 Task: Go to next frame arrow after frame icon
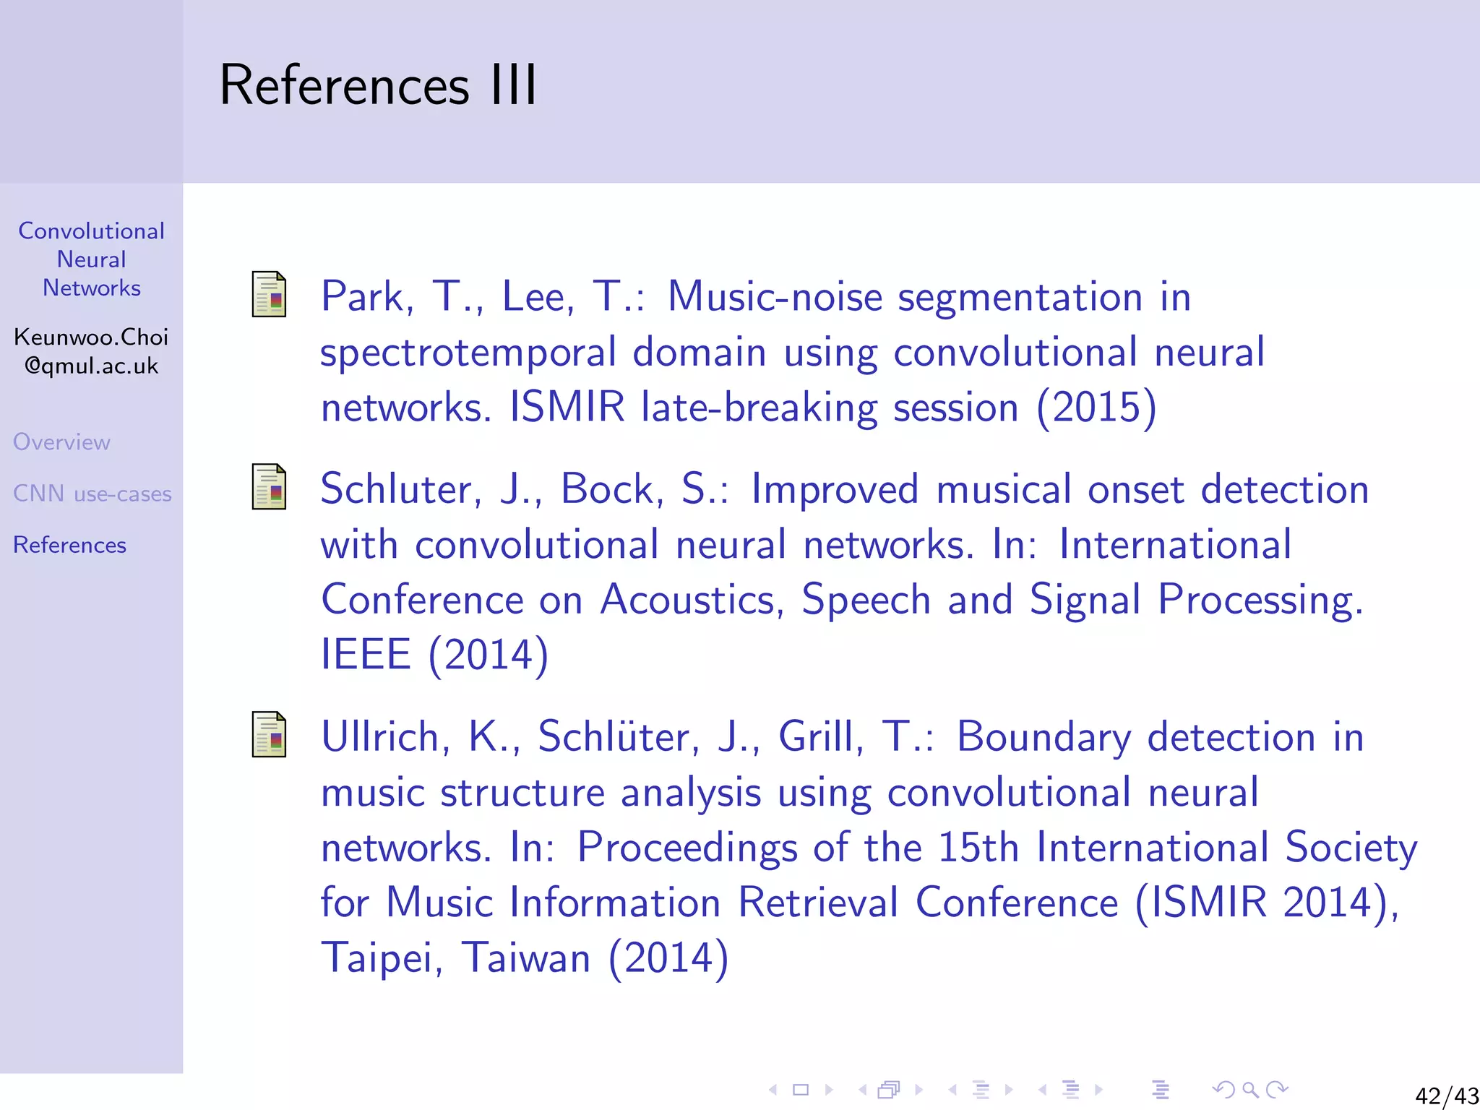pyautogui.click(x=918, y=1090)
